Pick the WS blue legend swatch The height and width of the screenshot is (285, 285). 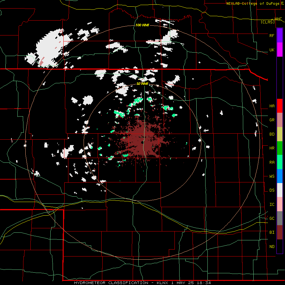pyautogui.click(x=280, y=176)
